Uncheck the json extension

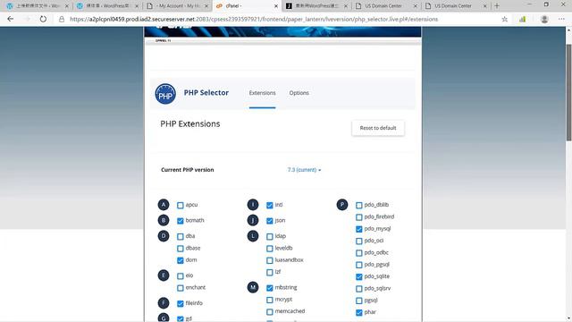(x=270, y=221)
